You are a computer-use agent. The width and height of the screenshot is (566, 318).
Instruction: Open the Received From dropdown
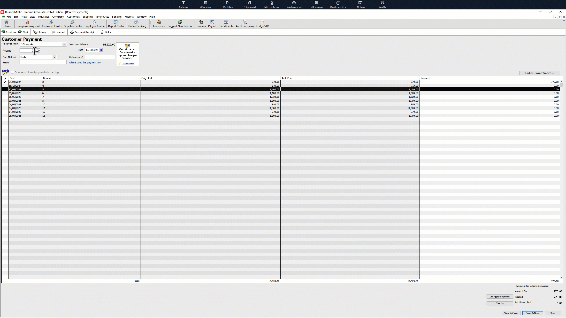tap(64, 44)
